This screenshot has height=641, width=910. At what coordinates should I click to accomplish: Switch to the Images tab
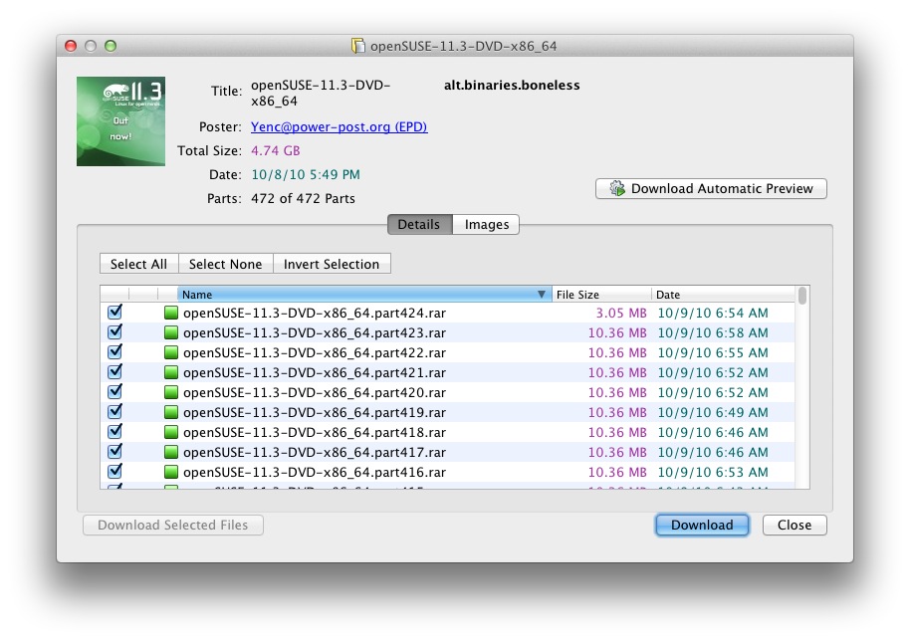click(x=486, y=225)
